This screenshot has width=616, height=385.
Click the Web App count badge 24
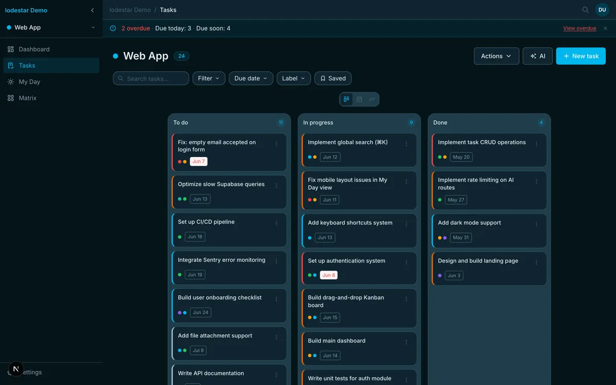click(182, 56)
